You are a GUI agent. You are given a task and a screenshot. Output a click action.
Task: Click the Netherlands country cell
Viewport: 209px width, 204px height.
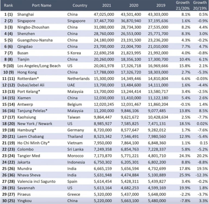tap(79, 79)
